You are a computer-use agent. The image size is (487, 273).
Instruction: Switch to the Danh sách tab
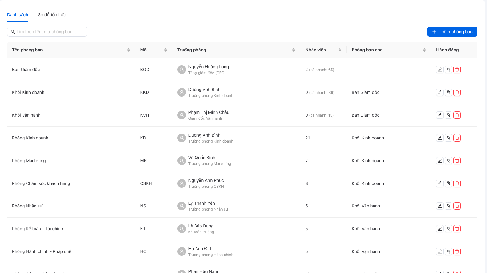click(x=18, y=15)
